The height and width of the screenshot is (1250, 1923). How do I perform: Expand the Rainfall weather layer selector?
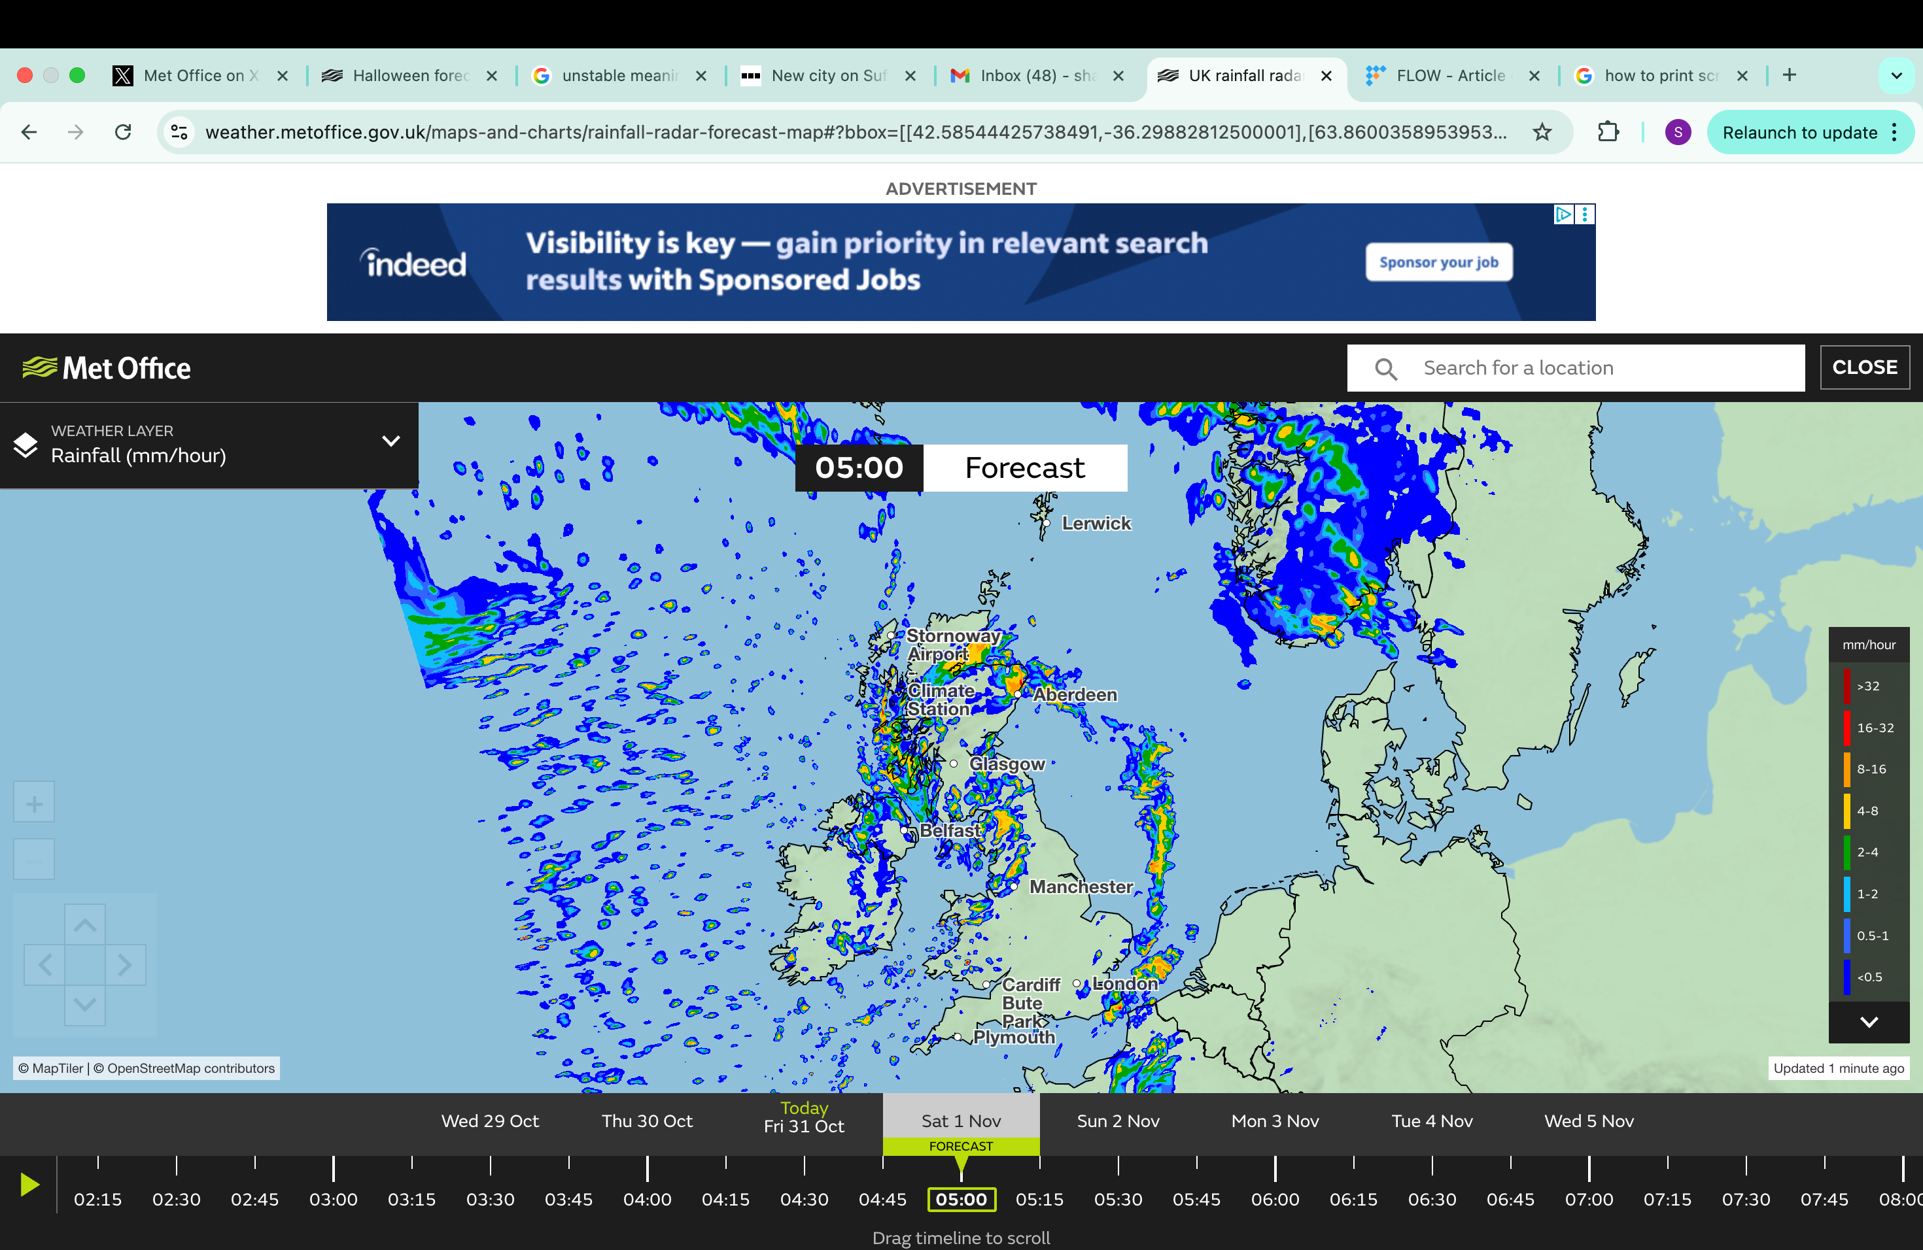coord(391,441)
